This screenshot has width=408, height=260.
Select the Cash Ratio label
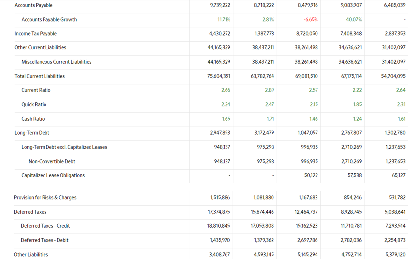pyautogui.click(x=33, y=119)
